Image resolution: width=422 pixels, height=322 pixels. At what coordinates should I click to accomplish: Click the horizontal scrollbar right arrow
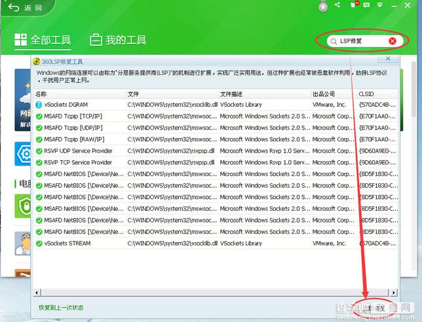pos(393,293)
